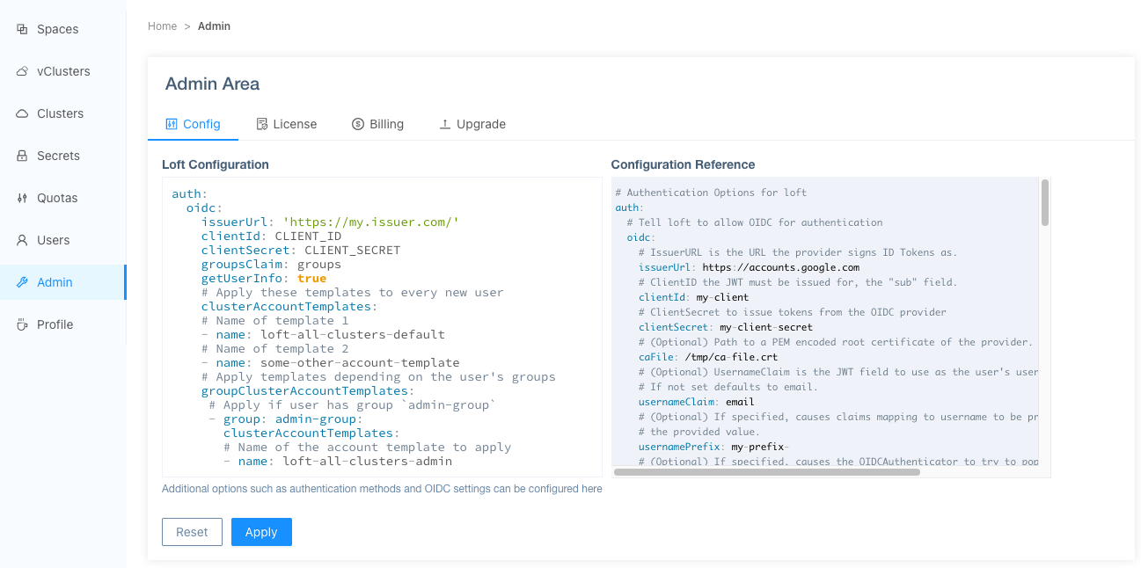Click the usernameClaim email reference line
1141x568 pixels.
[x=697, y=402]
